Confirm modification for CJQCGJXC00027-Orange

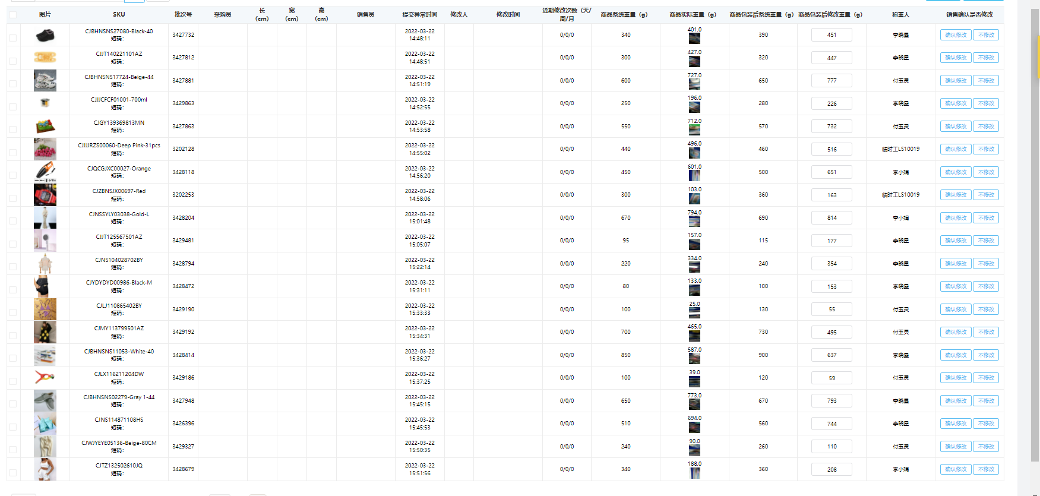(x=956, y=172)
